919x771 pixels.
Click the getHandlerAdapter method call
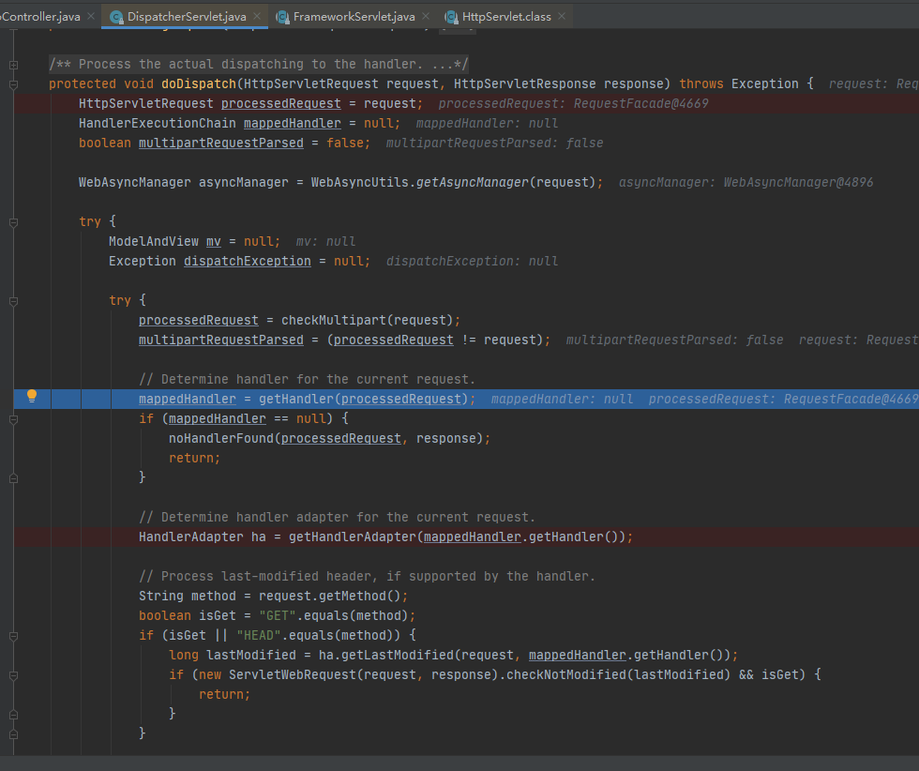[x=352, y=537]
